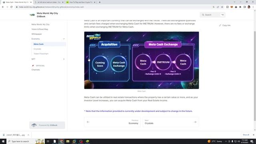The height and width of the screenshot is (144, 256).
Task: Click the Copy link button
Action: point(225,26)
